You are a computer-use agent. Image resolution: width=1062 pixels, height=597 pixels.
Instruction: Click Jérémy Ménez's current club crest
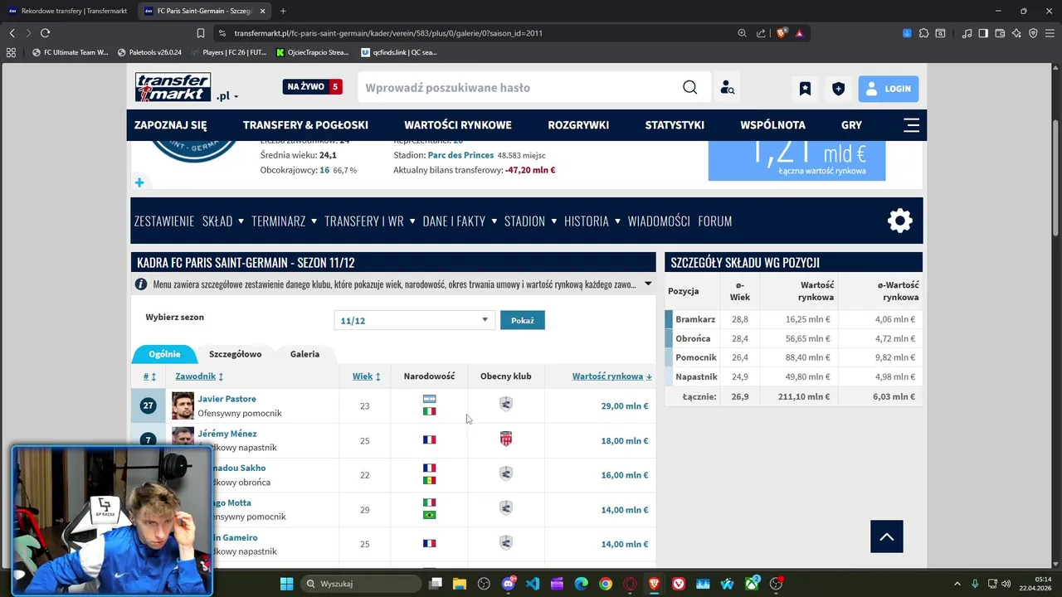[x=506, y=439]
